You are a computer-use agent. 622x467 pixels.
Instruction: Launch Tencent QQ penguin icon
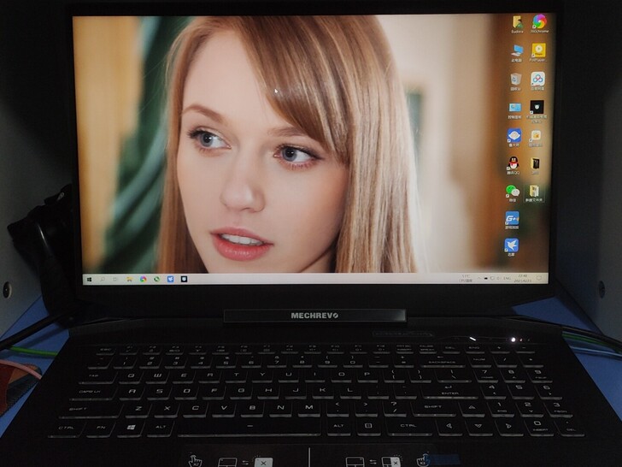(513, 163)
